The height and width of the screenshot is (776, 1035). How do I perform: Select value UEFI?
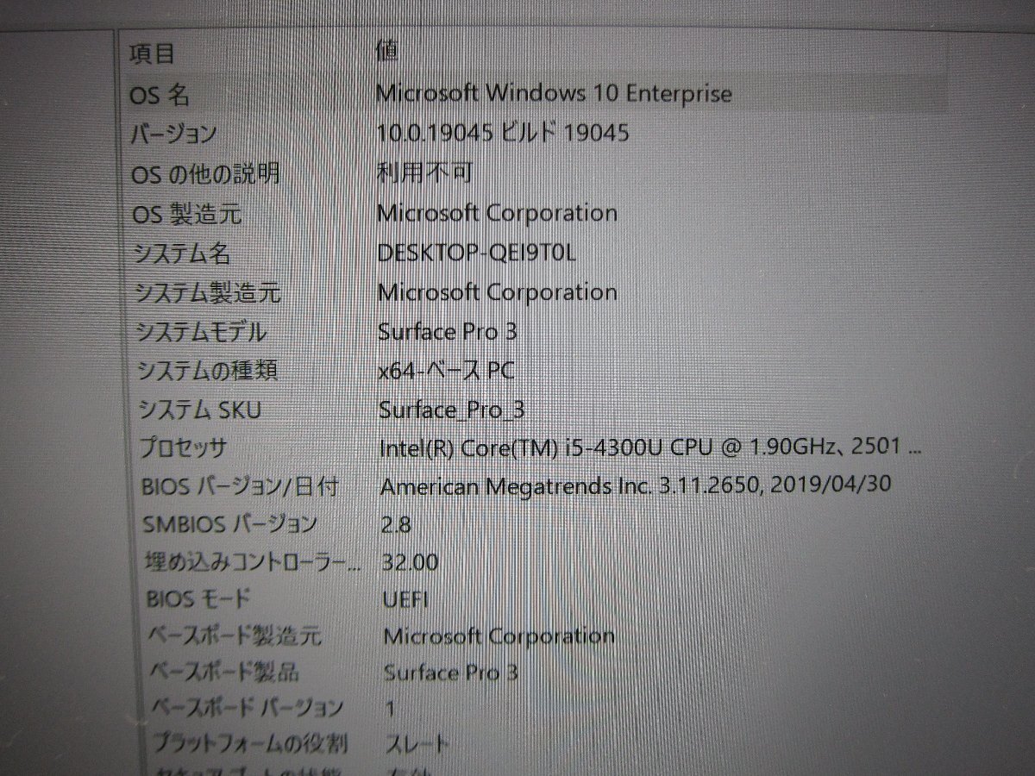[x=405, y=598]
